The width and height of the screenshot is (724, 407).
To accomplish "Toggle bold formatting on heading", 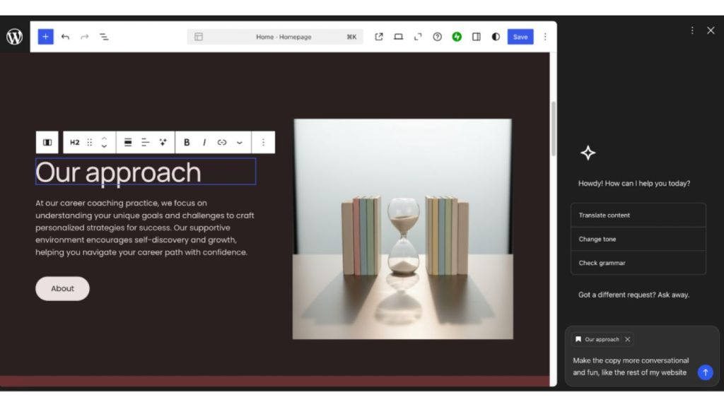I will [x=187, y=142].
